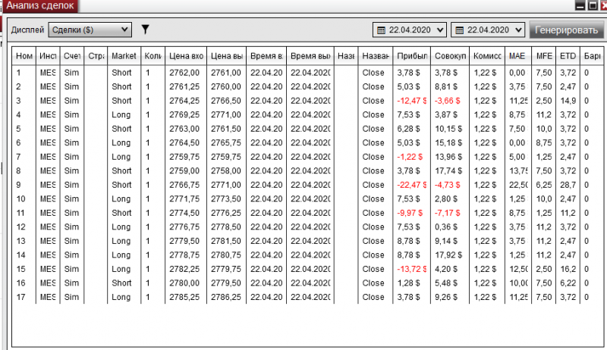Select cumulative profit 17,92 $ in row 14
The height and width of the screenshot is (350, 607).
(x=448, y=255)
